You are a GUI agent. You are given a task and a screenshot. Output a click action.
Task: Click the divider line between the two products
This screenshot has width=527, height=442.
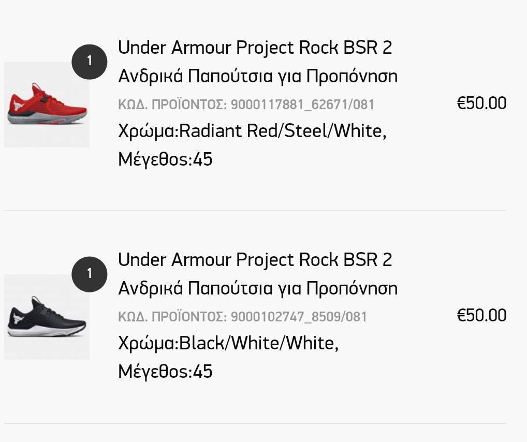(x=255, y=211)
